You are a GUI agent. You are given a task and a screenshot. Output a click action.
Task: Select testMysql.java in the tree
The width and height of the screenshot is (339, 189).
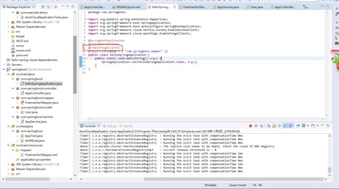pyautogui.click(x=34, y=141)
